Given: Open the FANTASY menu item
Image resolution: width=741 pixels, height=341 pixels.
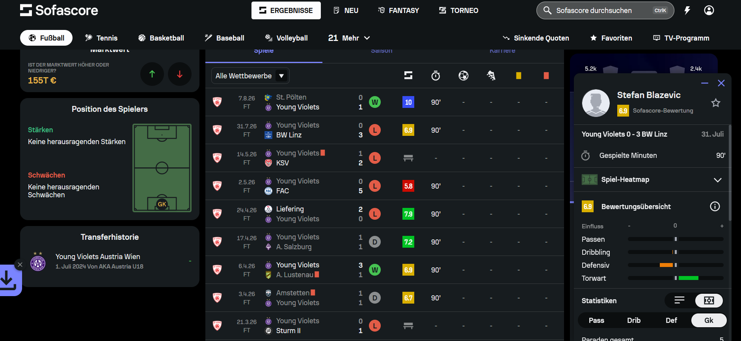Looking at the screenshot, I should (x=398, y=10).
